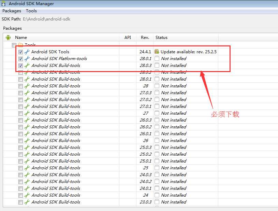Click the not-installed status icon for rev 25.0.1

pyautogui.click(x=157, y=161)
